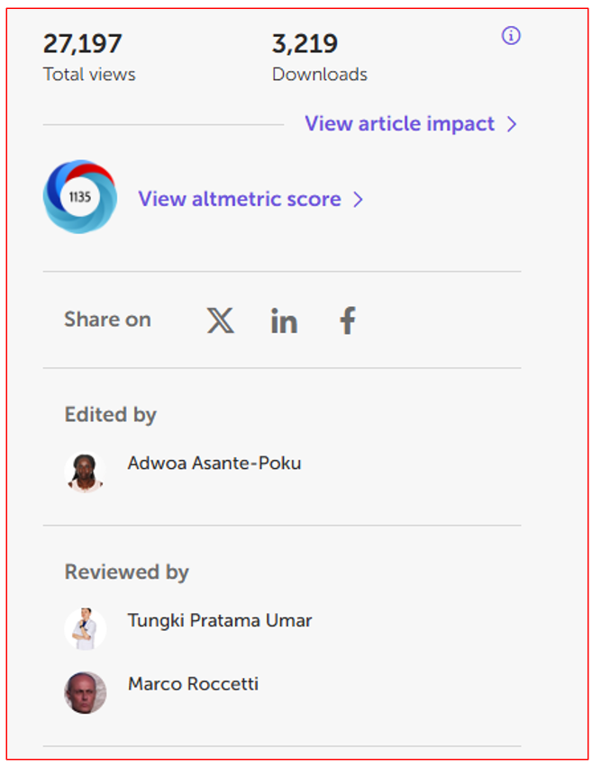Screen dimensions: 592x766
Task: Click the Downloads label
Action: [320, 74]
